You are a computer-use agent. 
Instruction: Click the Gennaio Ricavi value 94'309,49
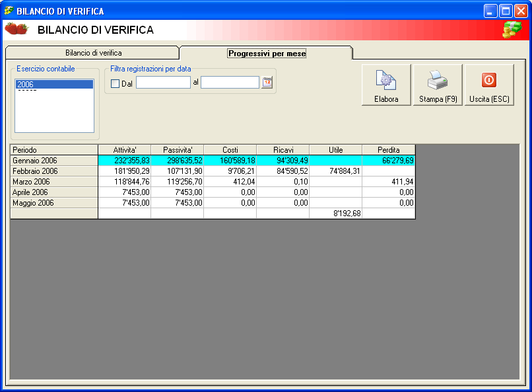pyautogui.click(x=283, y=161)
